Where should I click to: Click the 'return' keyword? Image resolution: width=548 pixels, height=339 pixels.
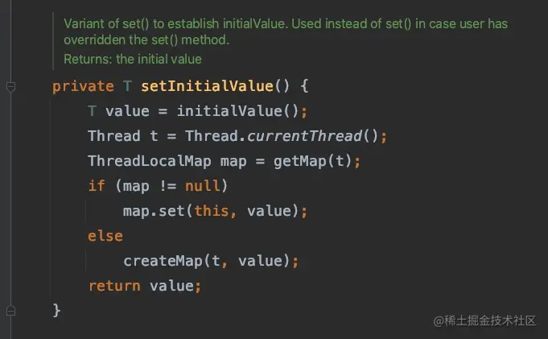coord(113,286)
